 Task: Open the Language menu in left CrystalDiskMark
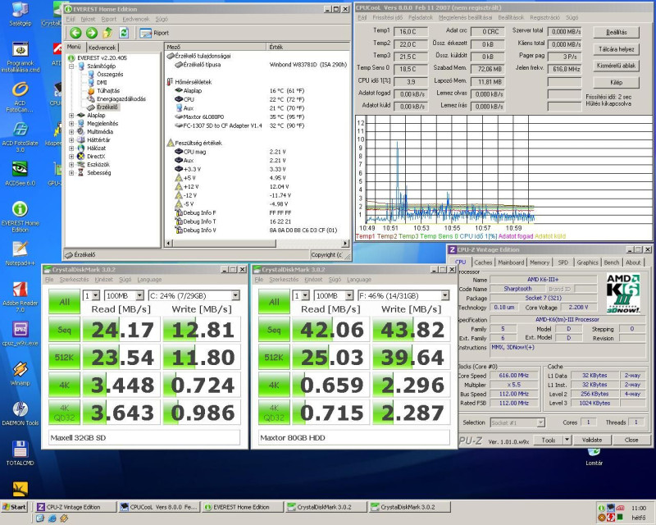coord(149,280)
